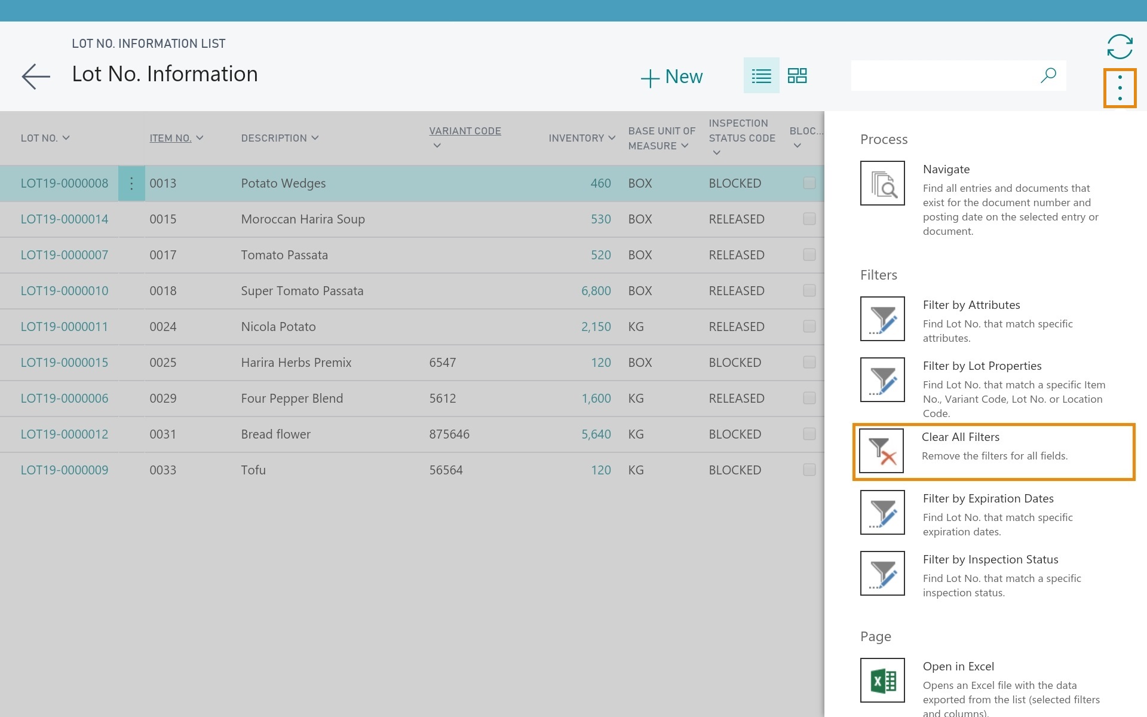Open the vertical three-dot actions menu
The image size is (1147, 717).
pos(1120,88)
